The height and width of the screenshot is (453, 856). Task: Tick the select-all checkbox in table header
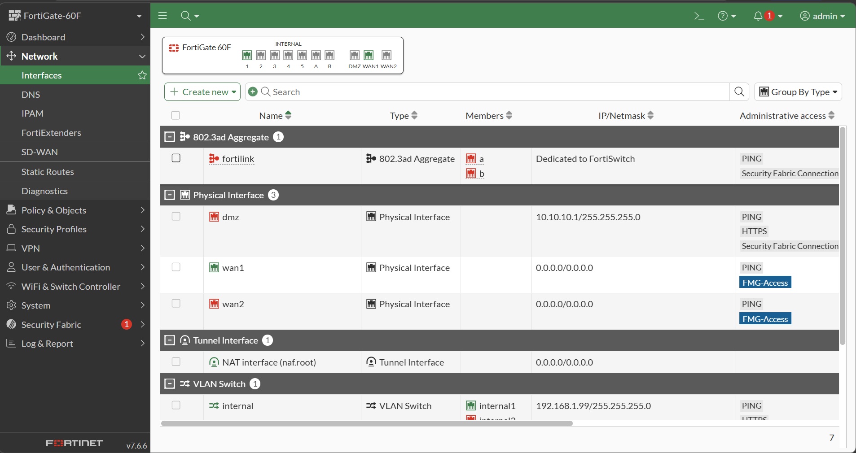pos(176,116)
